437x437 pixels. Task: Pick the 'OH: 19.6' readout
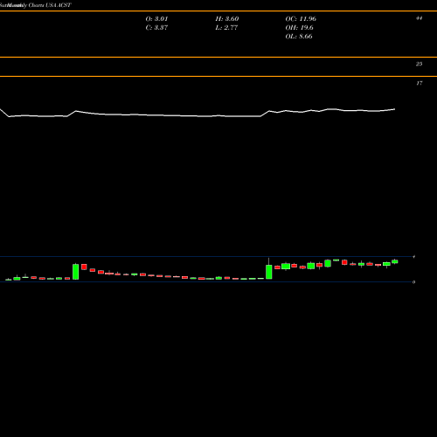pyautogui.click(x=299, y=27)
